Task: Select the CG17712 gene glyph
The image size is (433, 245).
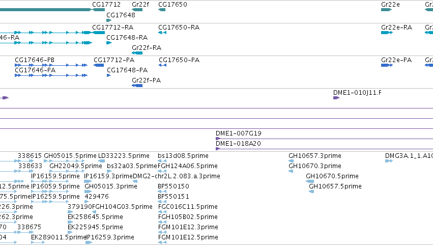Action: (x=98, y=10)
